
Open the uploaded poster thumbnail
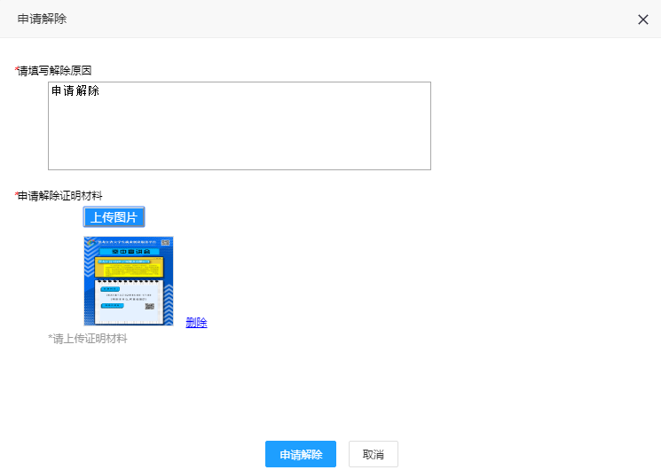(x=129, y=281)
